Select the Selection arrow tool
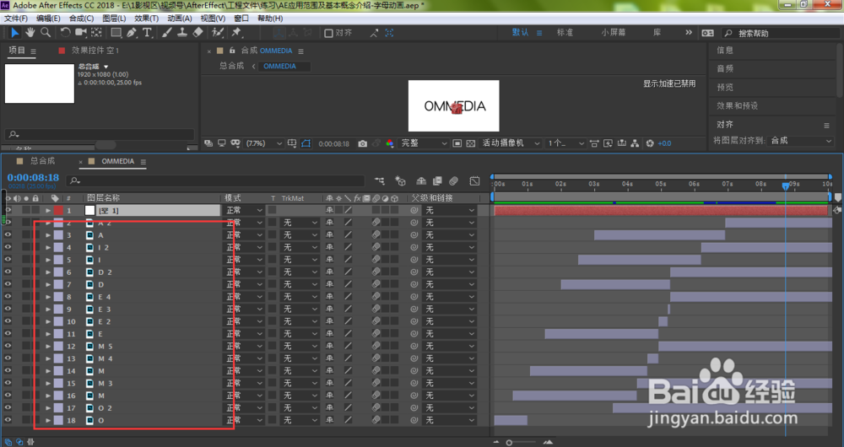Image resolution: width=844 pixels, height=447 pixels. 14,33
